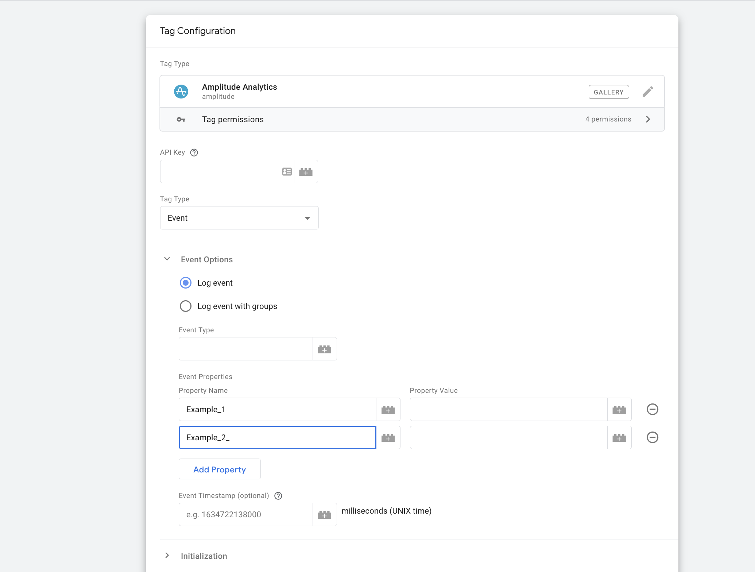This screenshot has width=755, height=572.
Task: Expand the Initialization section
Action: (x=167, y=556)
